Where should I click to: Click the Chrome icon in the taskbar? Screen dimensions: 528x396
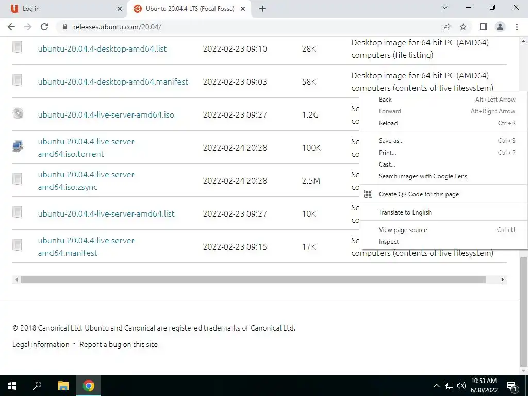[89, 386]
